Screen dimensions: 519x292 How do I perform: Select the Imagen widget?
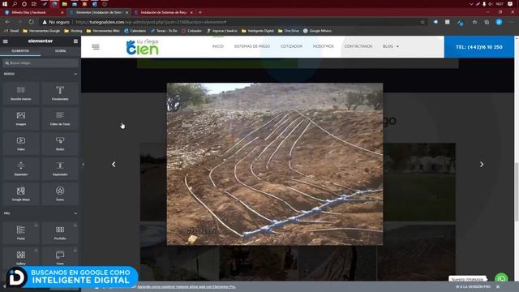[21, 118]
